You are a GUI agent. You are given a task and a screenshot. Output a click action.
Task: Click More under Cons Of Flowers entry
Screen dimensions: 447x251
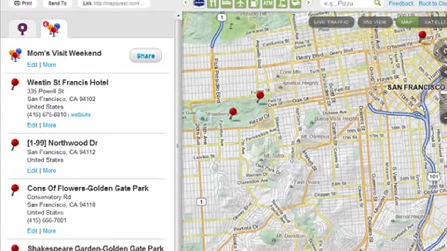click(x=49, y=231)
